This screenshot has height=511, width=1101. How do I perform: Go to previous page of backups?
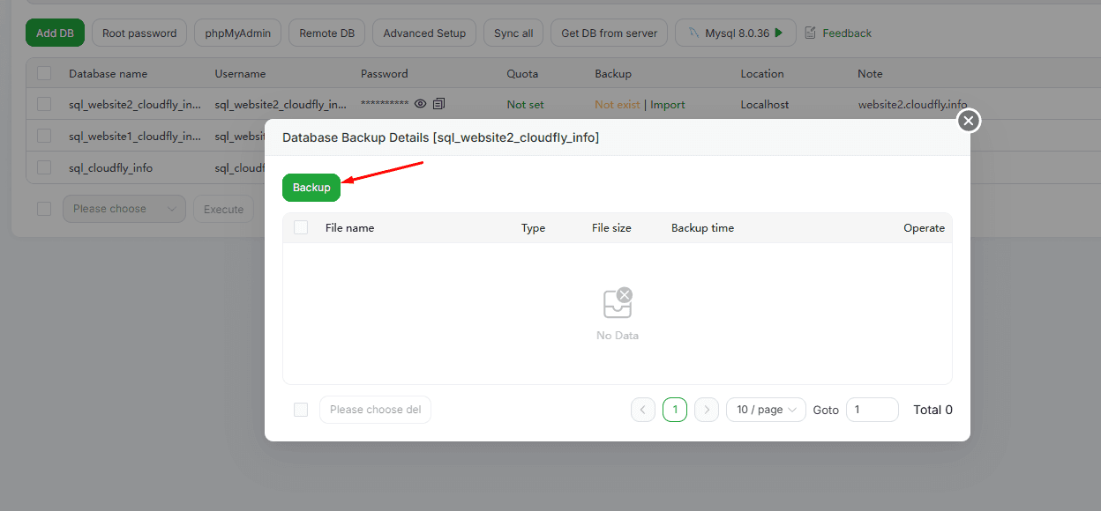point(643,410)
